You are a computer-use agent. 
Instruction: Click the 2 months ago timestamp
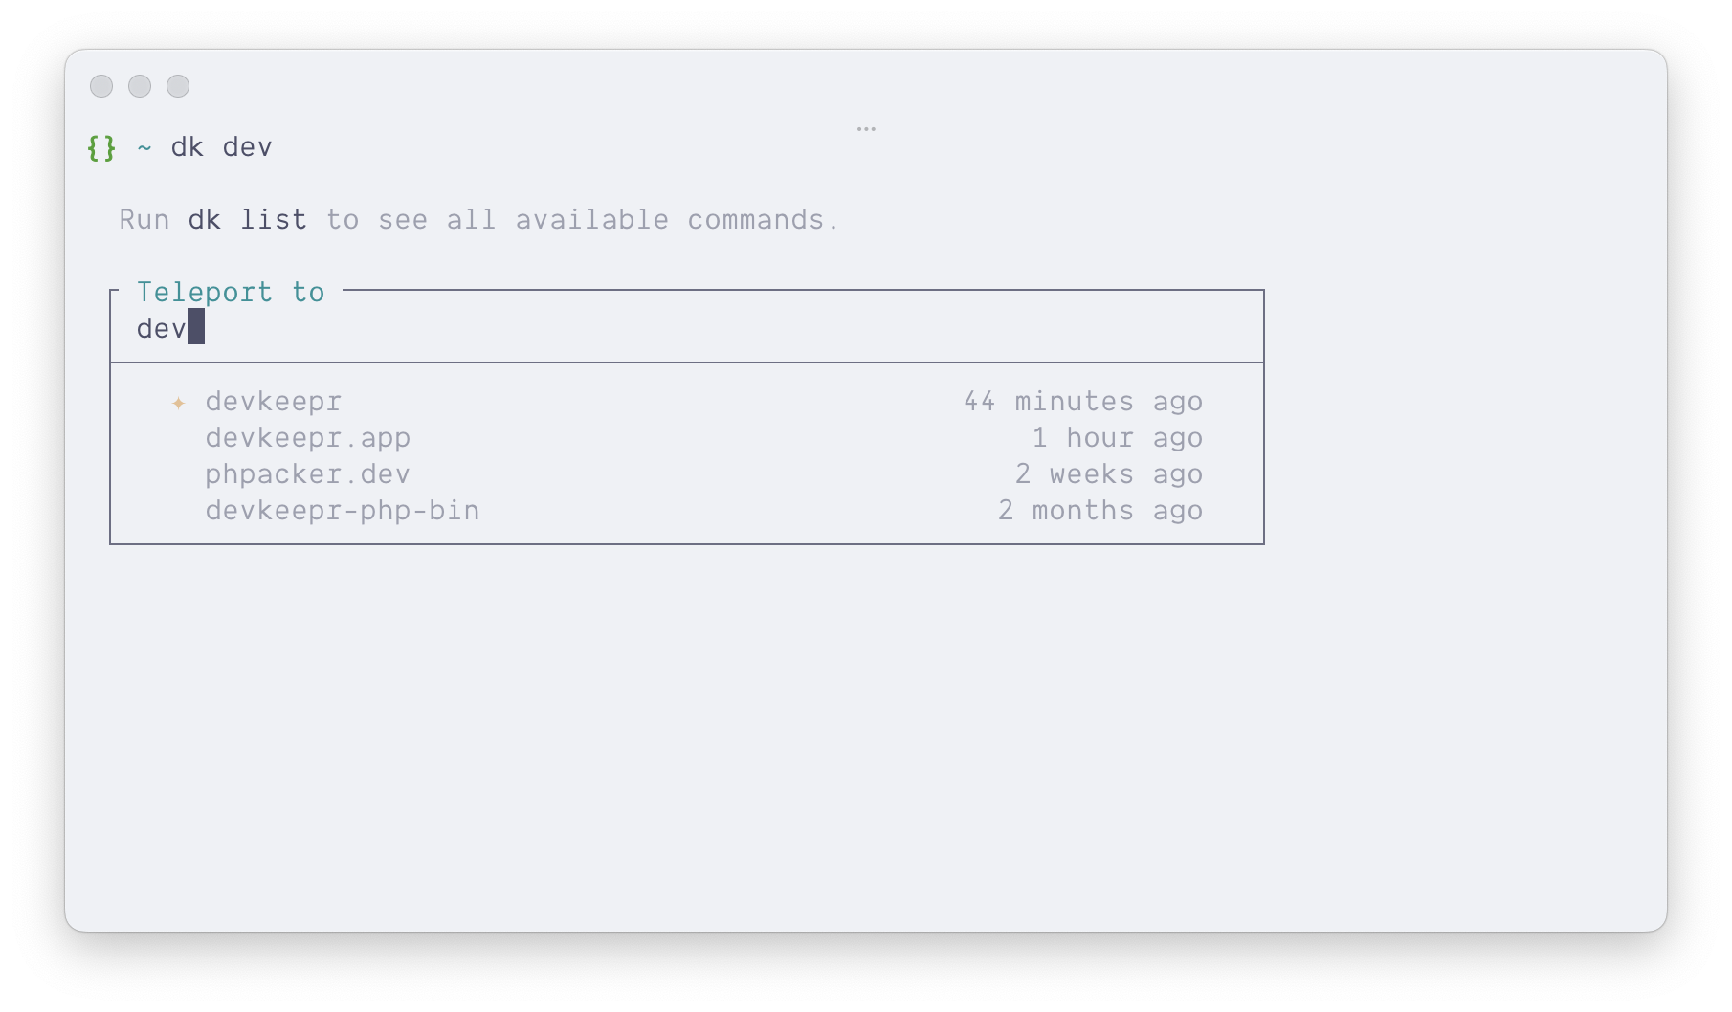[1100, 511]
